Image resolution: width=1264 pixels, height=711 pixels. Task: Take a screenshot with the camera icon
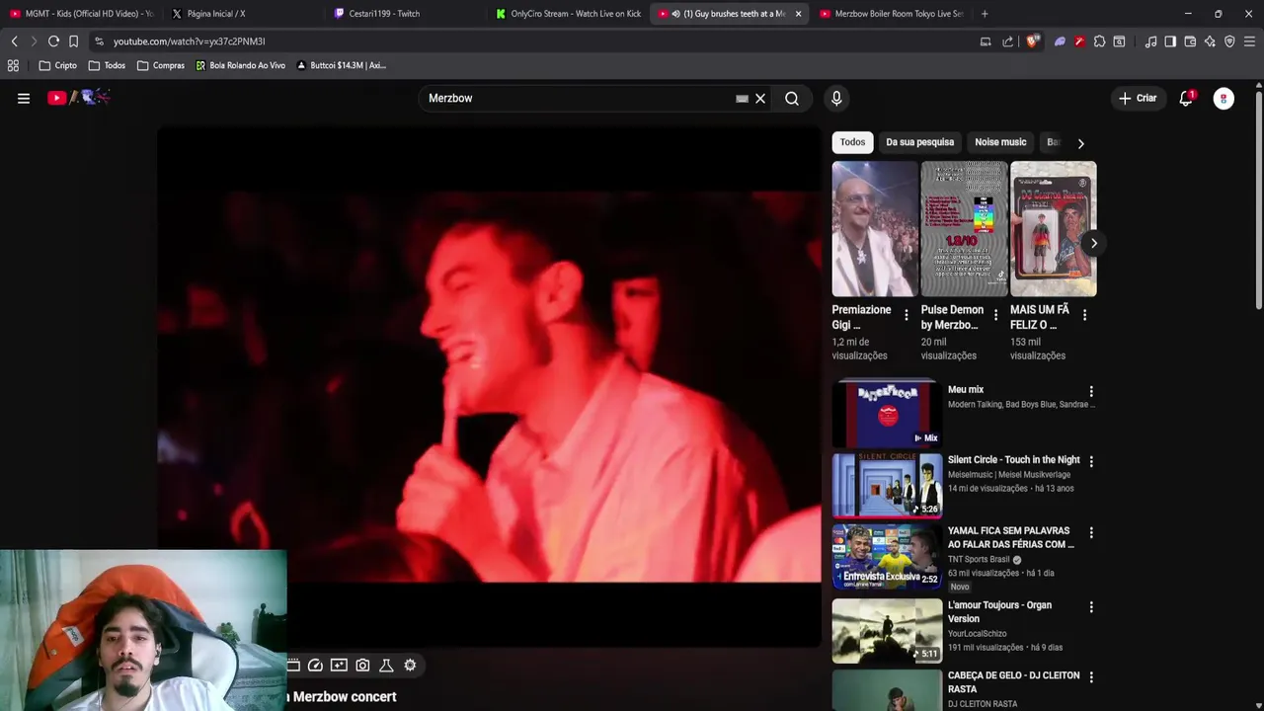click(362, 666)
